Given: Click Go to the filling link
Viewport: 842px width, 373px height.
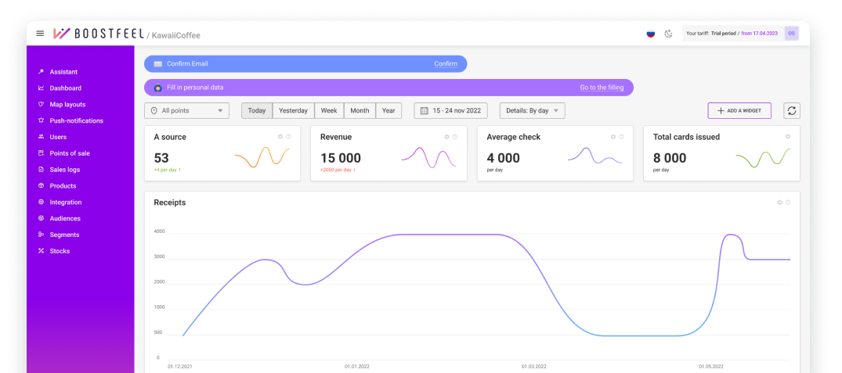Looking at the screenshot, I should (x=602, y=88).
